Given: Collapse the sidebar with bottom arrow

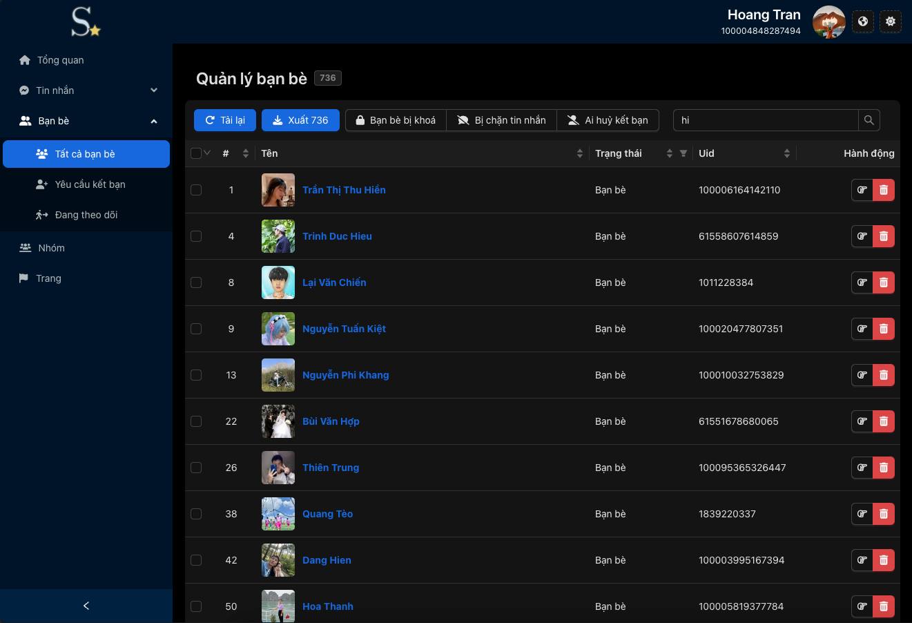Looking at the screenshot, I should pyautogui.click(x=86, y=606).
